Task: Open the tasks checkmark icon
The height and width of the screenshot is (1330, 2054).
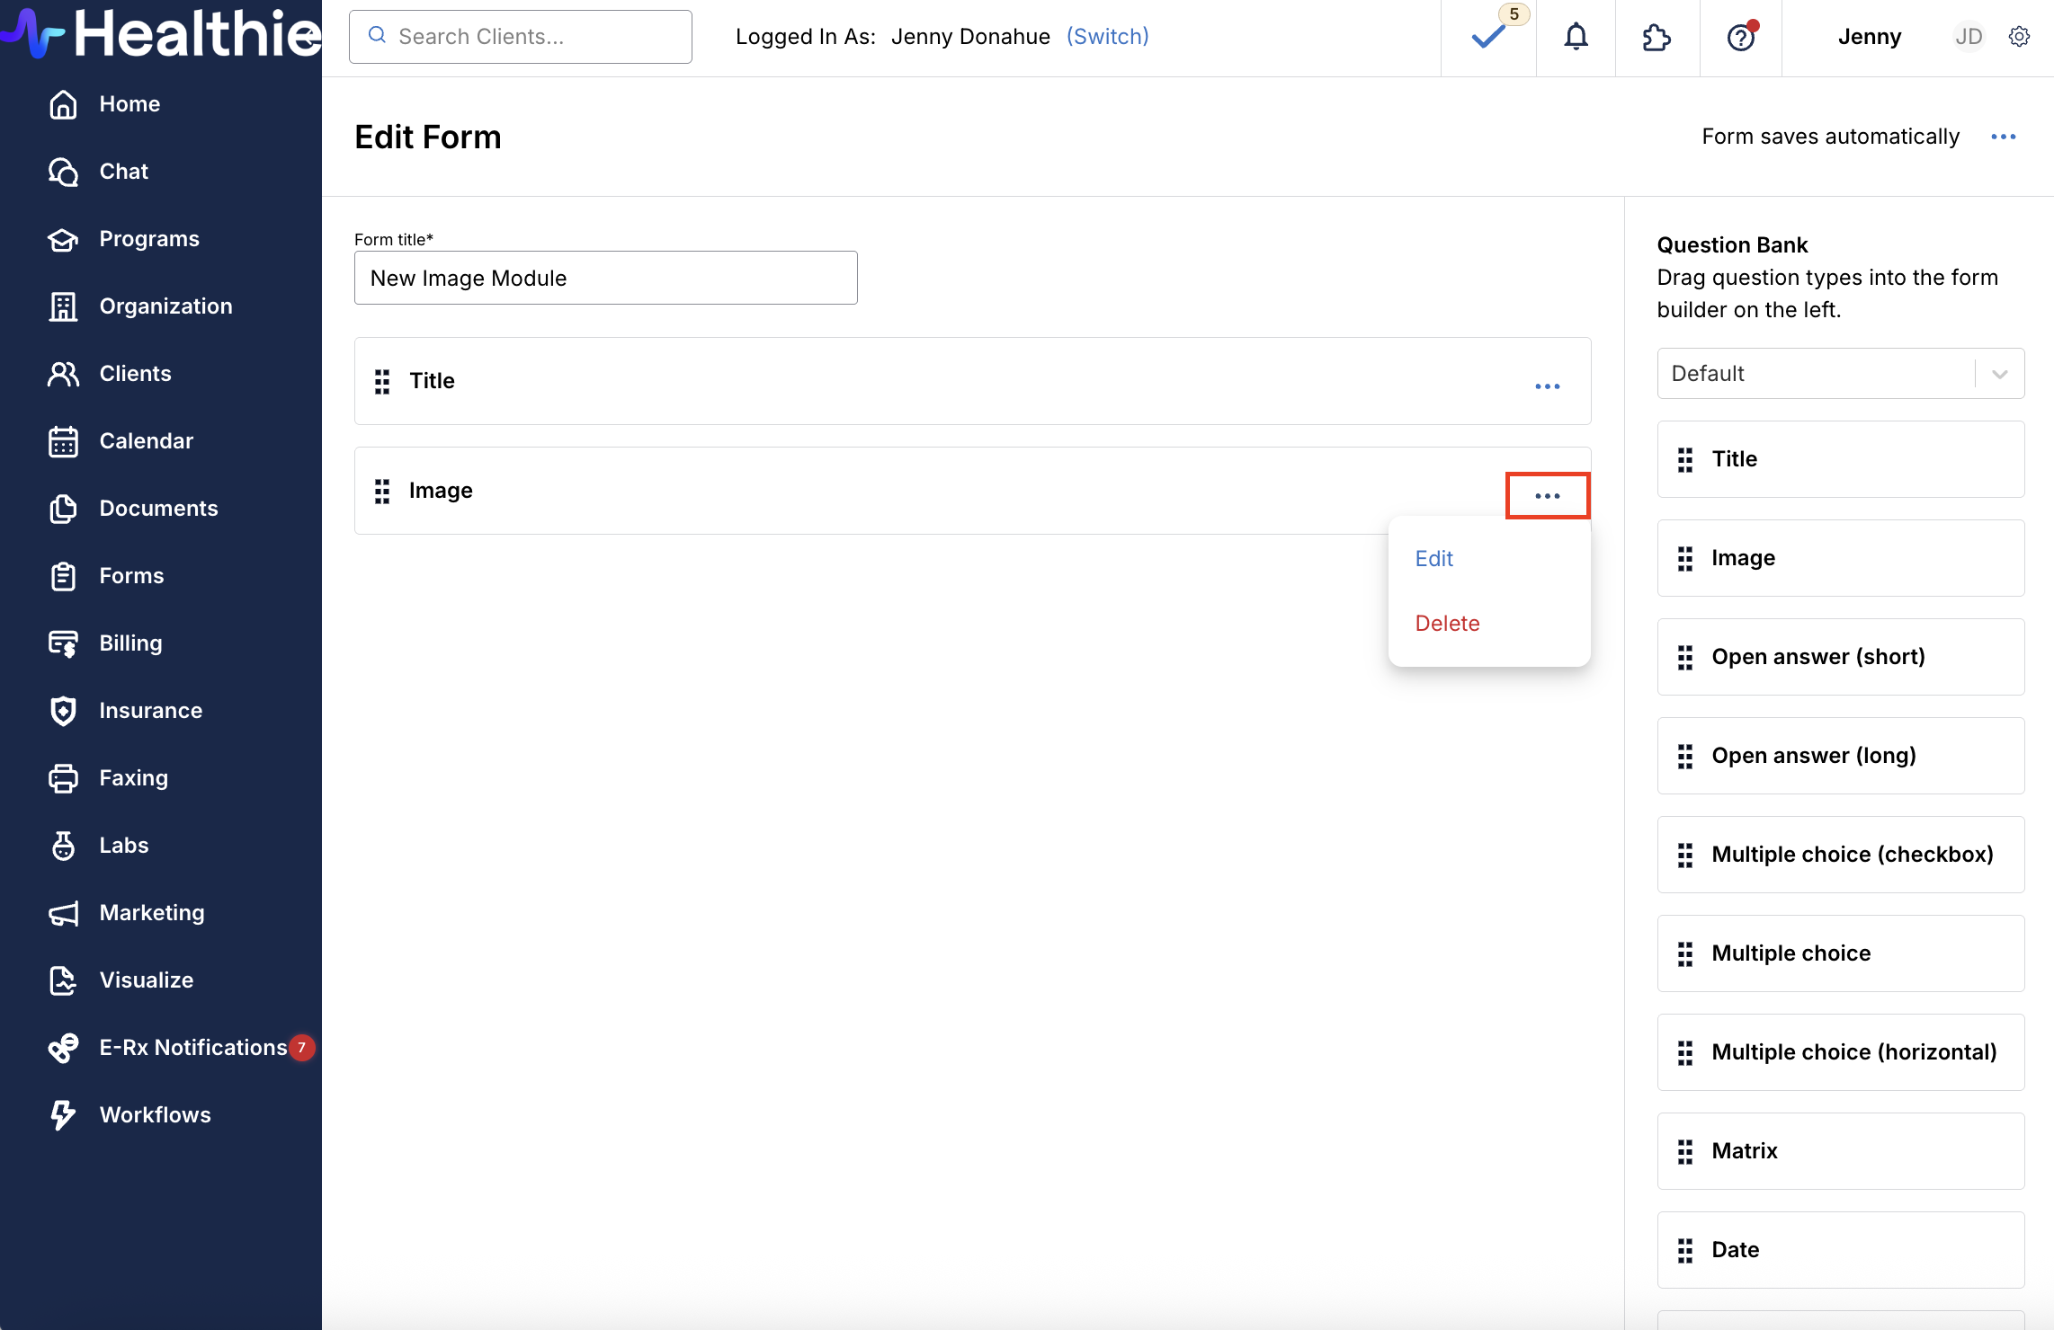Action: [1488, 37]
